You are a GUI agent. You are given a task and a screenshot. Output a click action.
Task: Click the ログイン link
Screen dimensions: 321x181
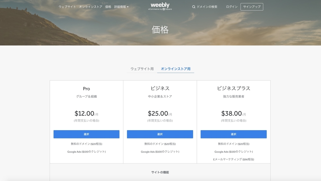[232, 7]
